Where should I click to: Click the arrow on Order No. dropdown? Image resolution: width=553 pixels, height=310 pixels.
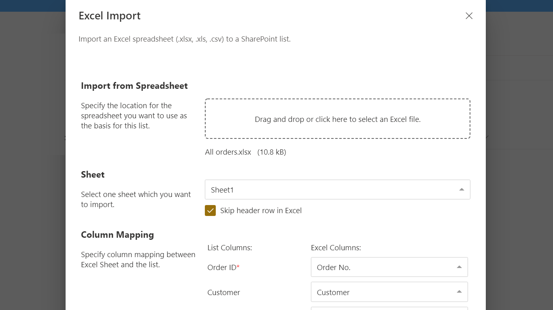coord(459,267)
